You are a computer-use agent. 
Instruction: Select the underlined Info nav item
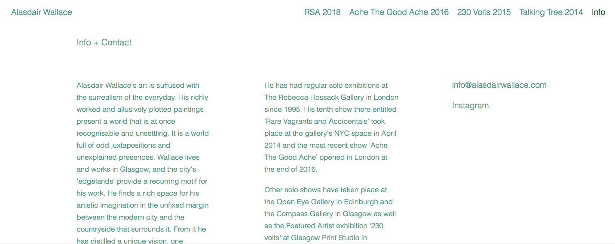tap(598, 12)
